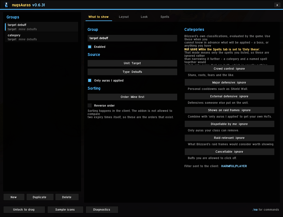The height and width of the screenshot is (217, 283).
Task: Click the 'Not used while the Spells tab' warning
Action: 222,49
